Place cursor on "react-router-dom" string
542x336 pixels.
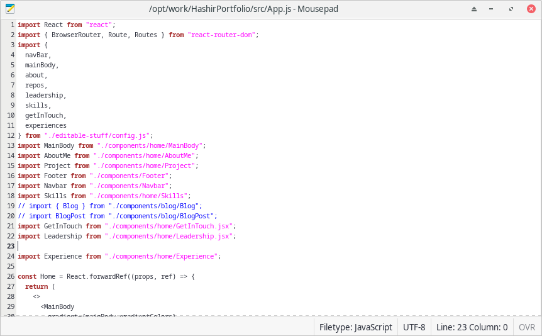(x=221, y=35)
